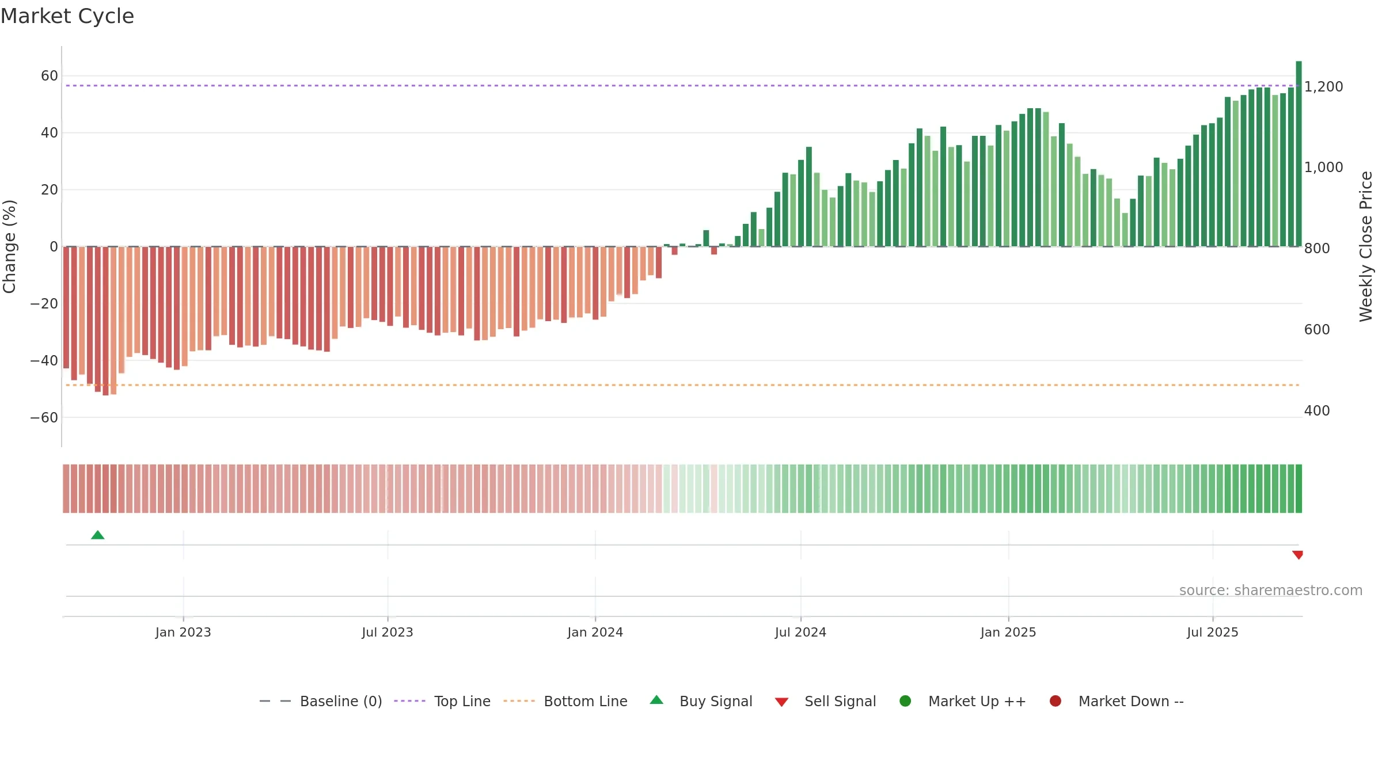Screen dimensions: 1382x777
Task: Click the Market Cycle chart title
Action: point(67,16)
